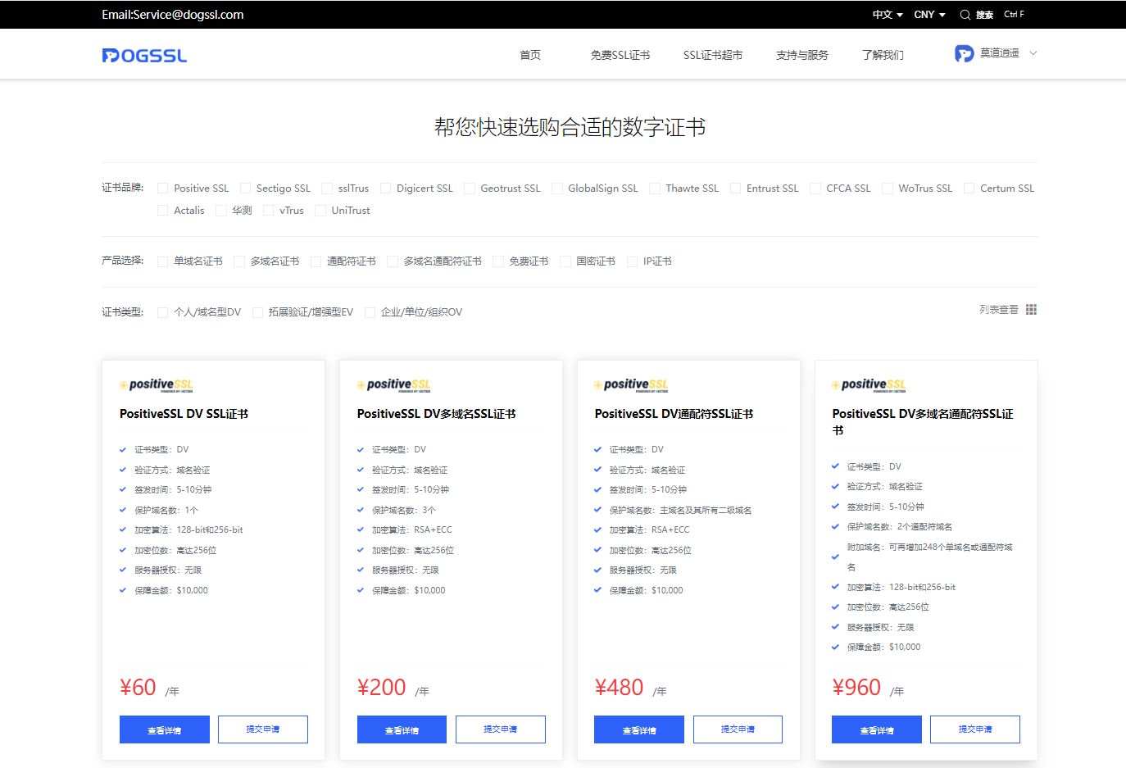Select 多域名证书 product filter
The image size is (1126, 768).
click(x=239, y=261)
